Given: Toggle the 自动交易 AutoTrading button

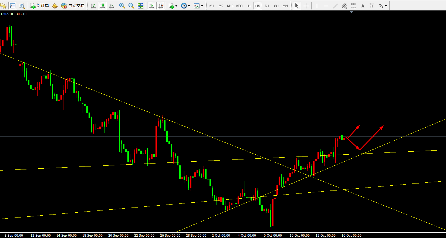Looking at the screenshot, I should click(x=73, y=6).
